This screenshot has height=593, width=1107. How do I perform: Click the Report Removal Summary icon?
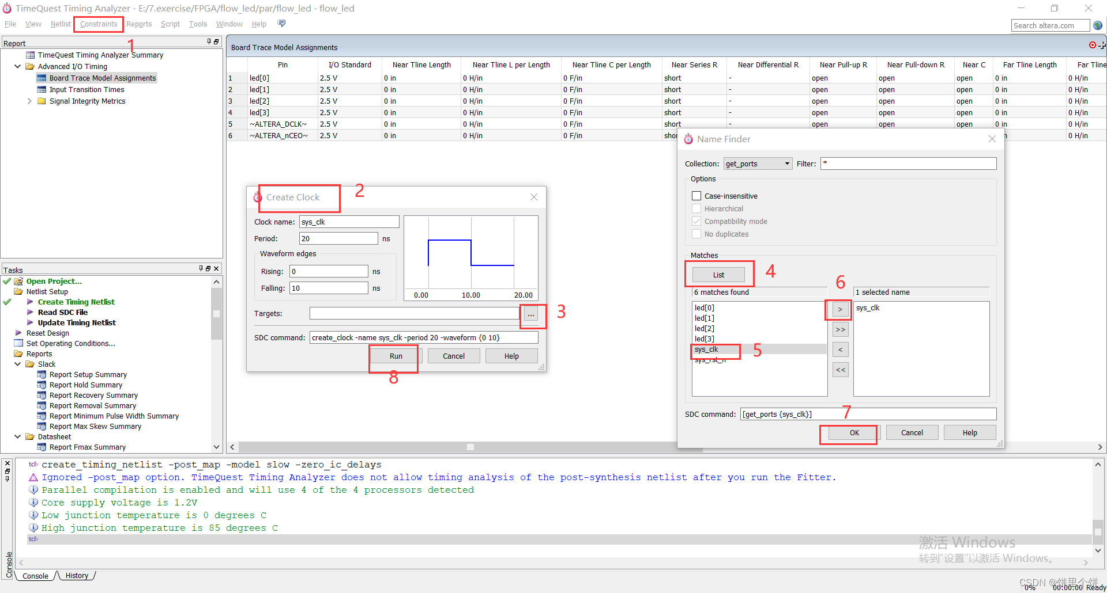(42, 406)
